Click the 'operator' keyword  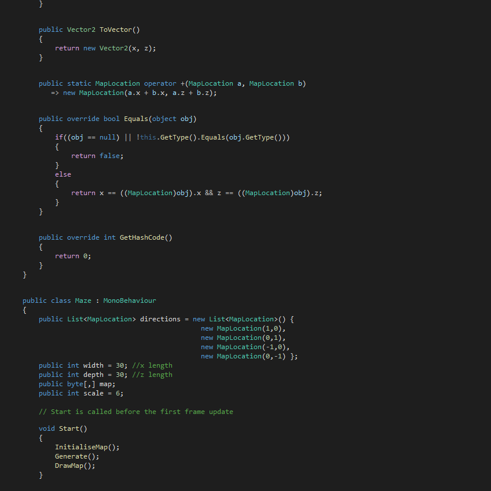160,83
